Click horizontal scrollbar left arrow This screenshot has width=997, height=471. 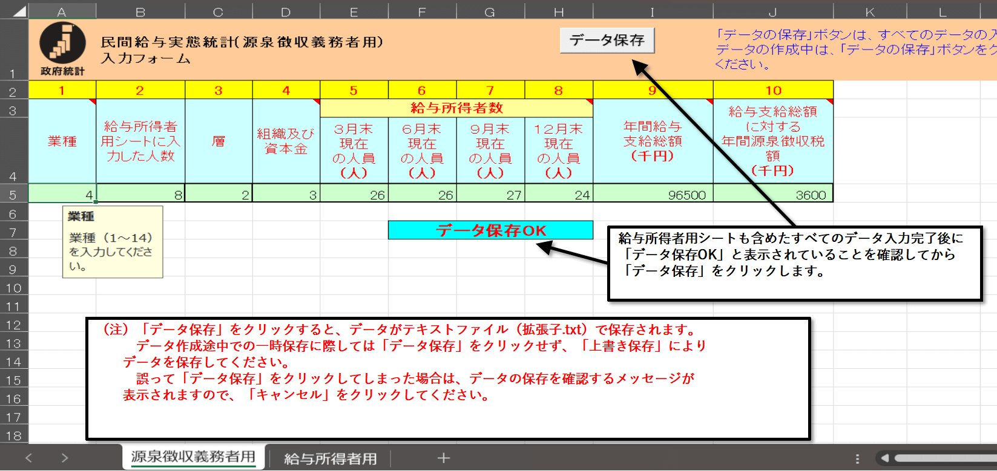coord(885,458)
